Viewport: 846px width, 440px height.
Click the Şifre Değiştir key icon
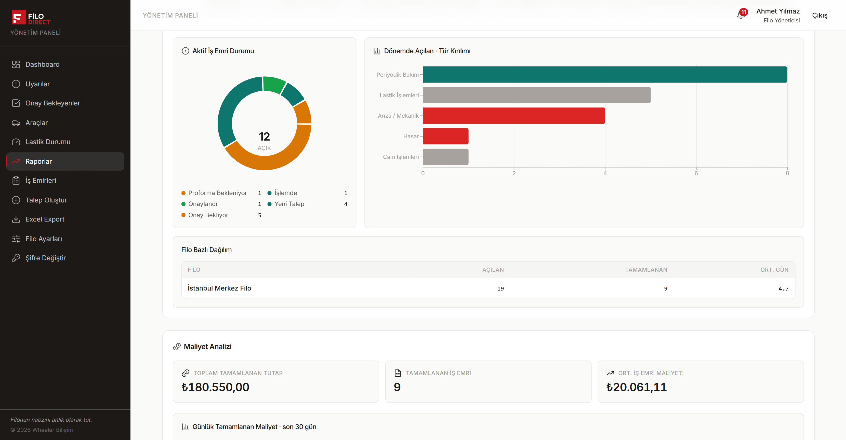point(16,258)
